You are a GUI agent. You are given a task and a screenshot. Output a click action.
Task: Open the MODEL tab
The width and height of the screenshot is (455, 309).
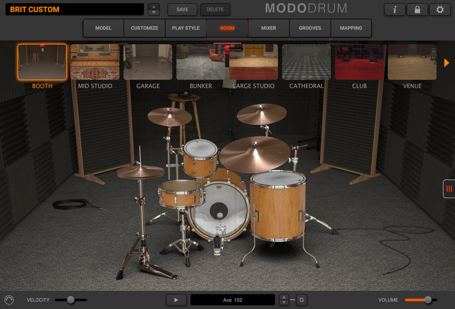(103, 28)
